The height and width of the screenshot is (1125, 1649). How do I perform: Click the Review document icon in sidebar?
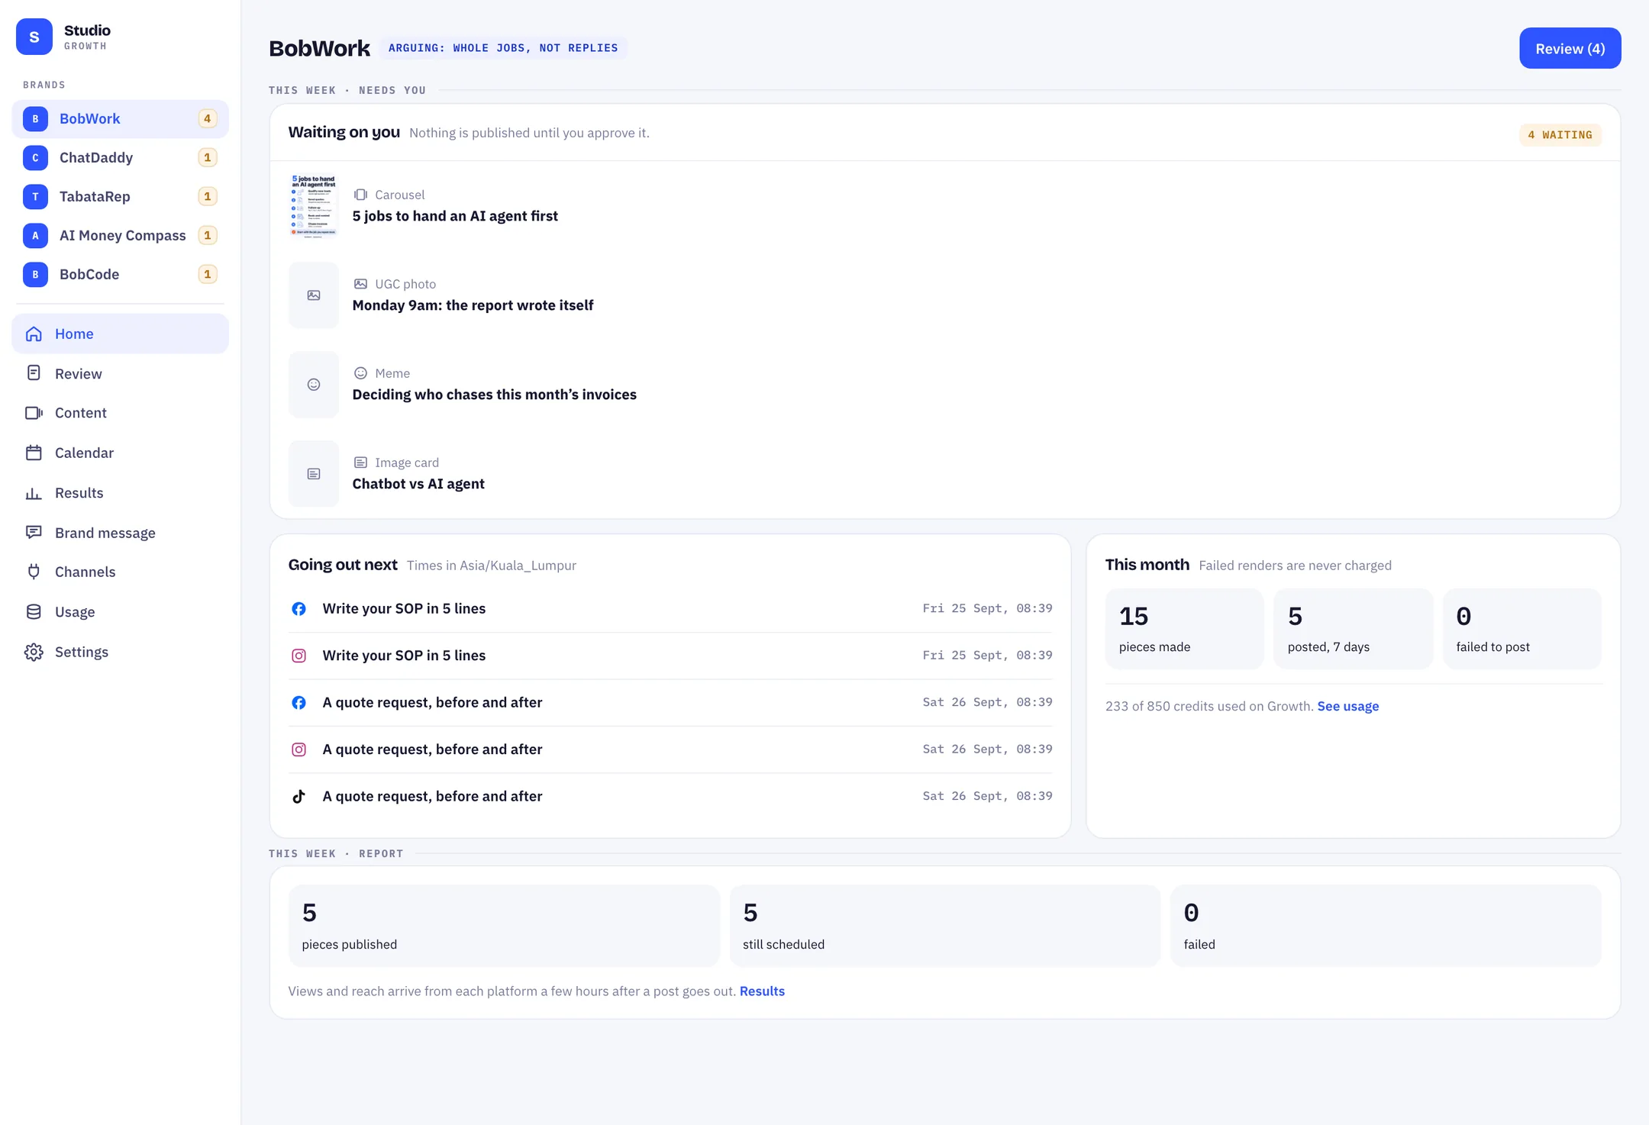click(x=34, y=373)
